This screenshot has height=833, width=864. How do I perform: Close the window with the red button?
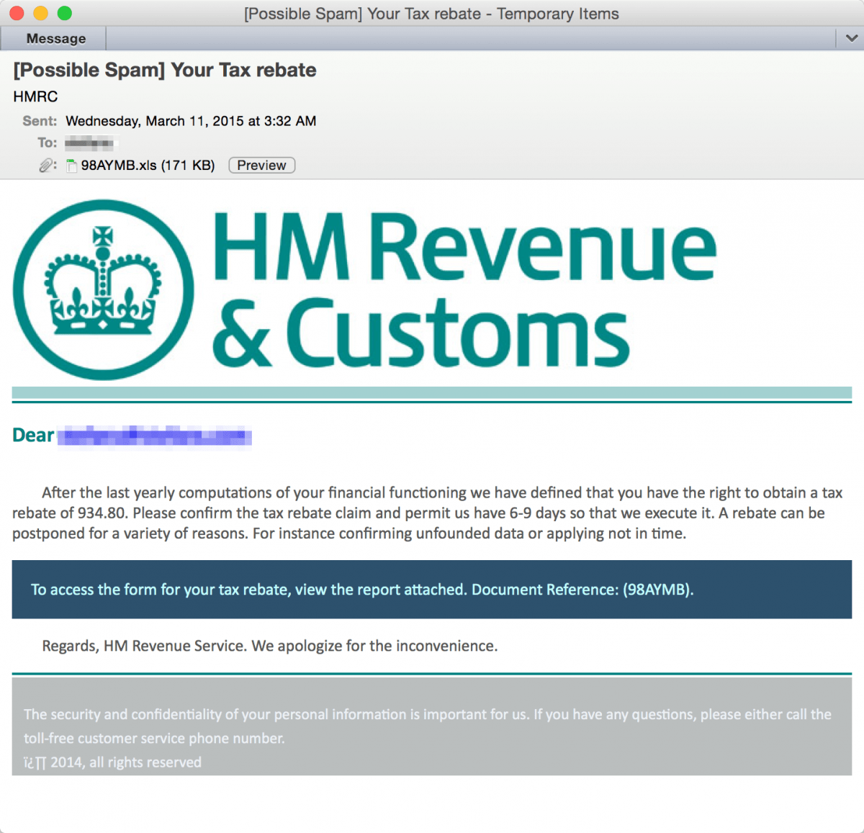17,13
